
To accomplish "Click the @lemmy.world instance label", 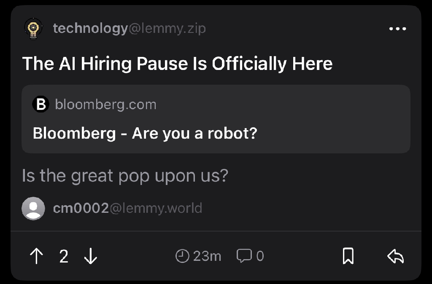I will click(x=156, y=208).
